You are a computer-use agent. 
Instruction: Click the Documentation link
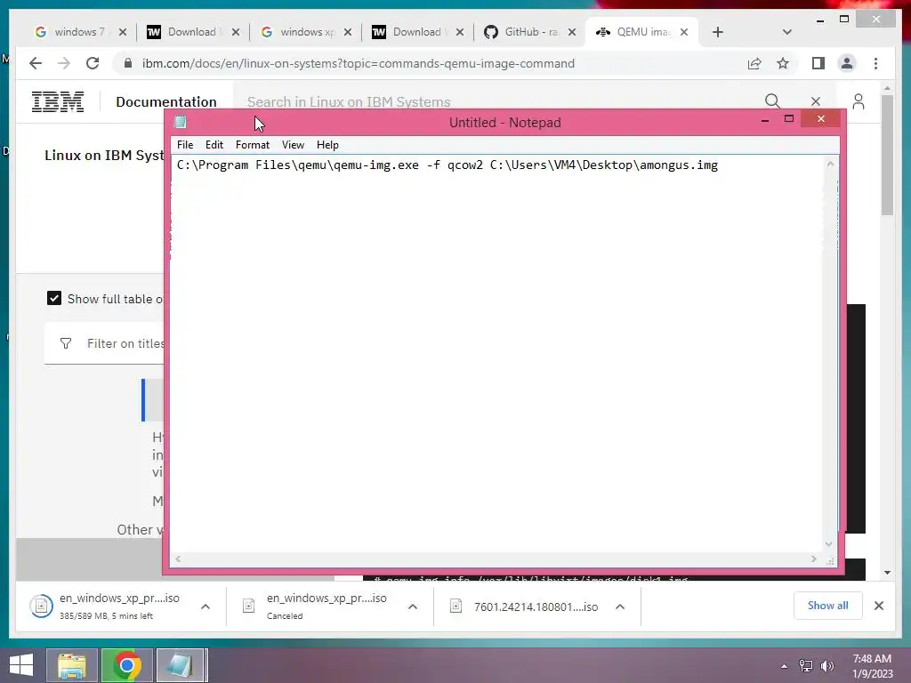pyautogui.click(x=166, y=101)
